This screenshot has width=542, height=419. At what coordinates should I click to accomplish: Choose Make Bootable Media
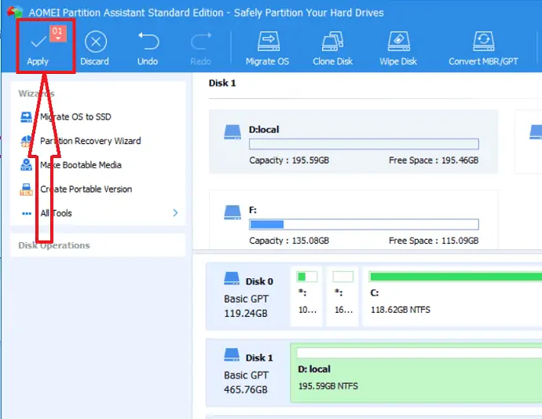point(81,165)
